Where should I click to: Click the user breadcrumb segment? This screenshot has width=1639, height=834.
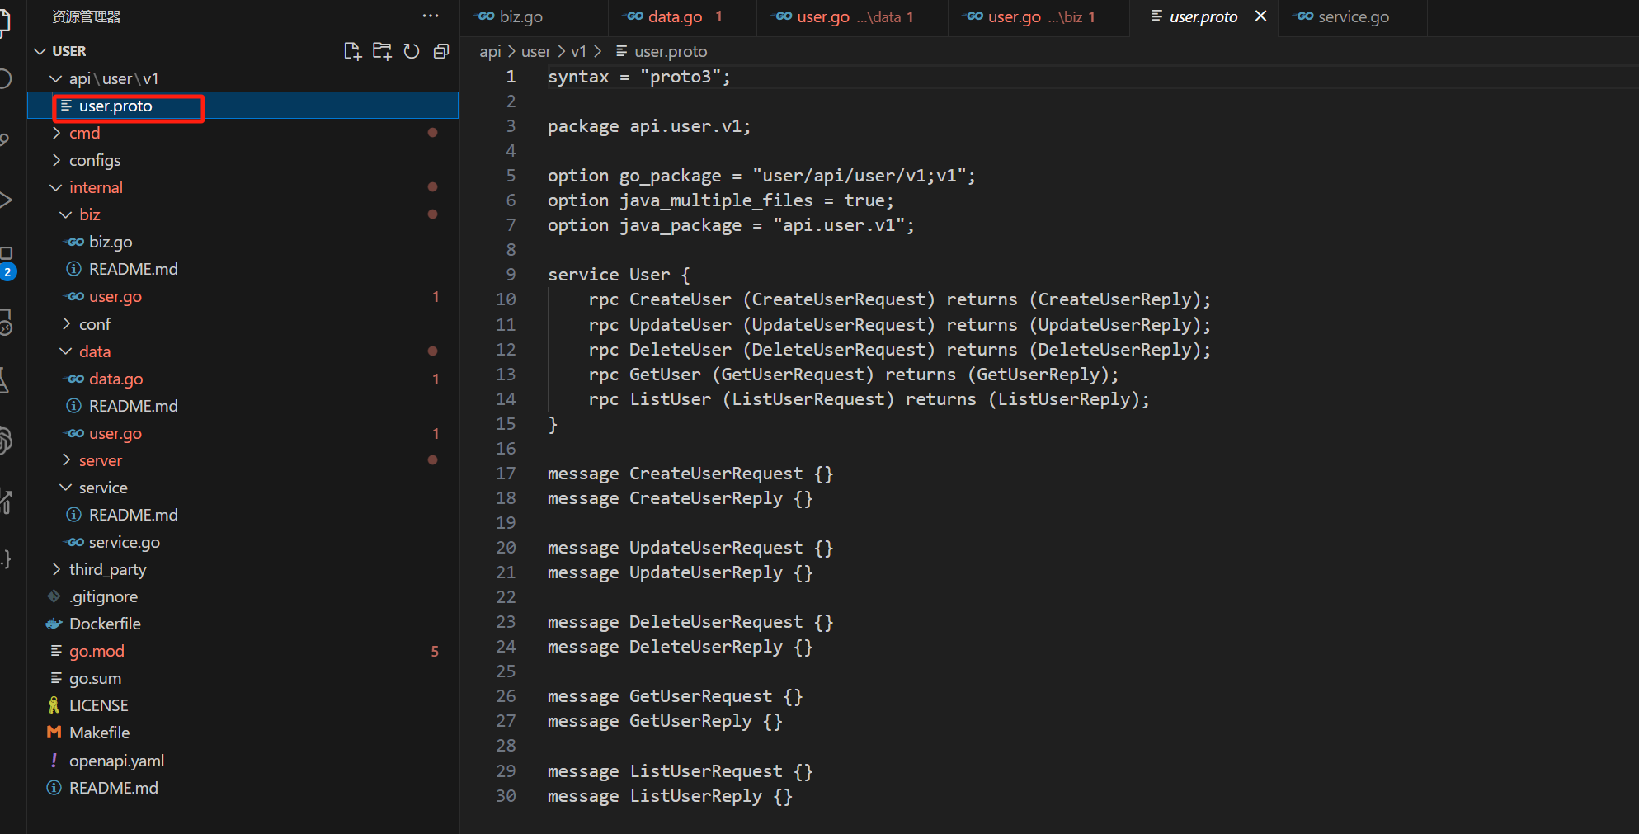pos(535,51)
